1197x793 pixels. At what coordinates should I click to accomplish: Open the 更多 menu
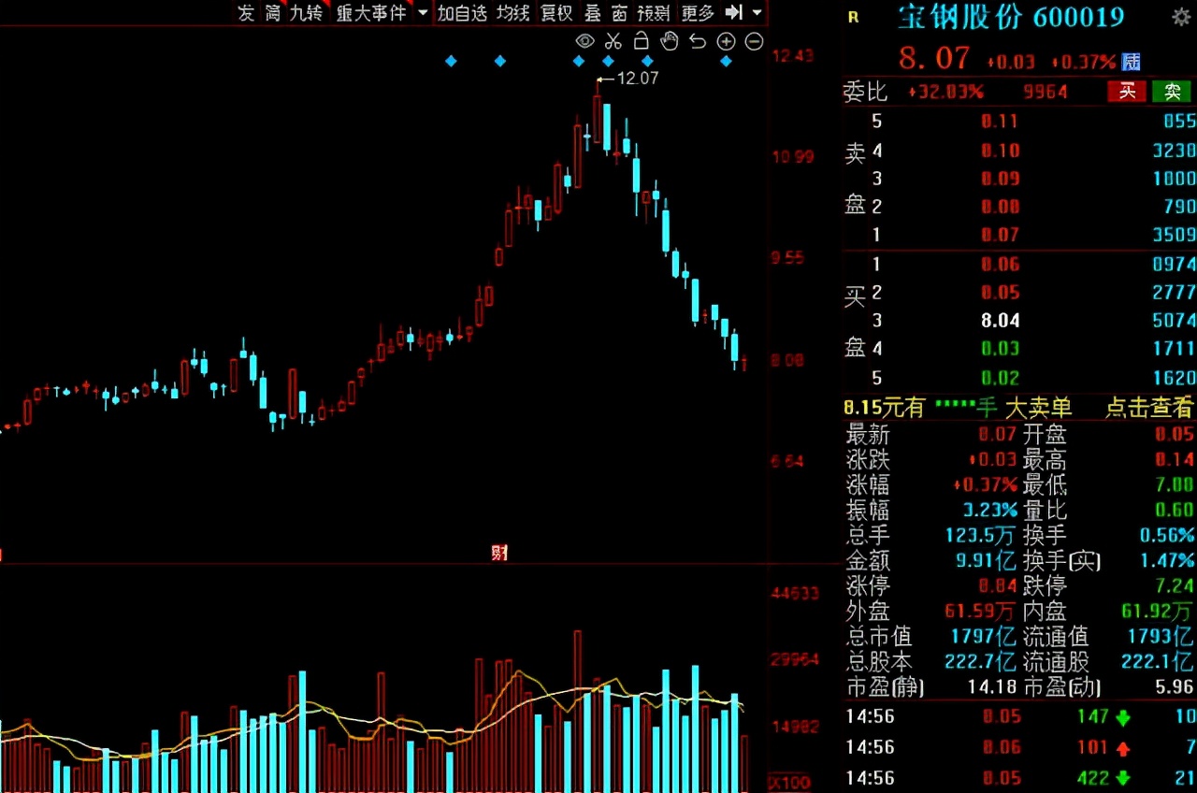point(698,13)
